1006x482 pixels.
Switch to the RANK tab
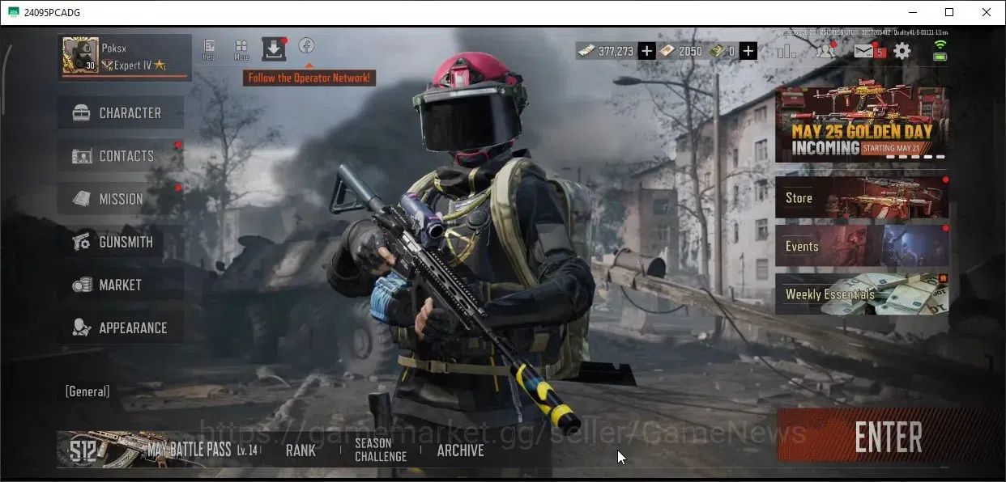(x=301, y=450)
